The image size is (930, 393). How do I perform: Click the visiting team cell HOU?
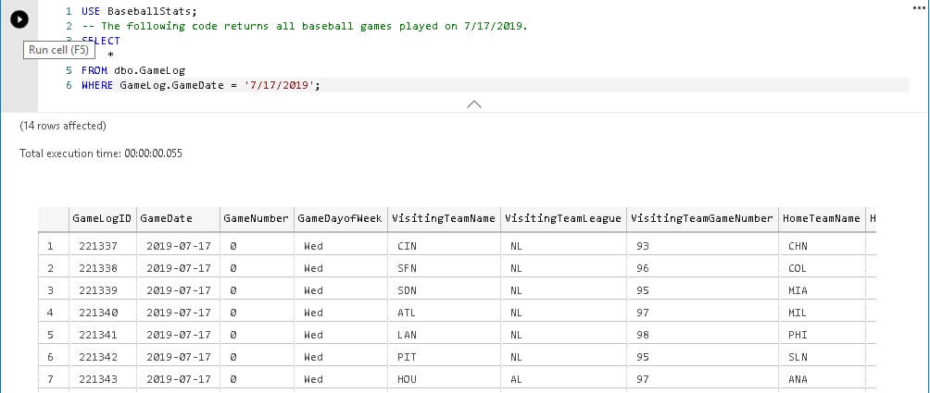point(406,379)
